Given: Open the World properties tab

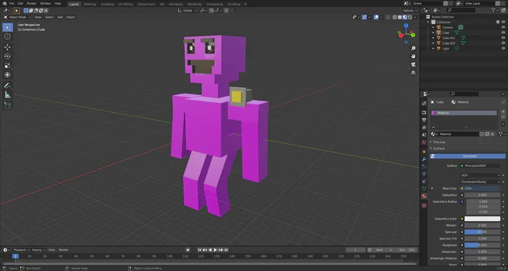Looking at the screenshot, I should point(424,143).
